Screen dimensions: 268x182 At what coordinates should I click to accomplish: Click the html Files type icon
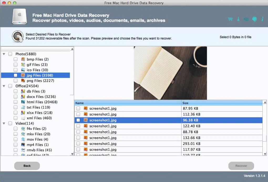click(23, 102)
